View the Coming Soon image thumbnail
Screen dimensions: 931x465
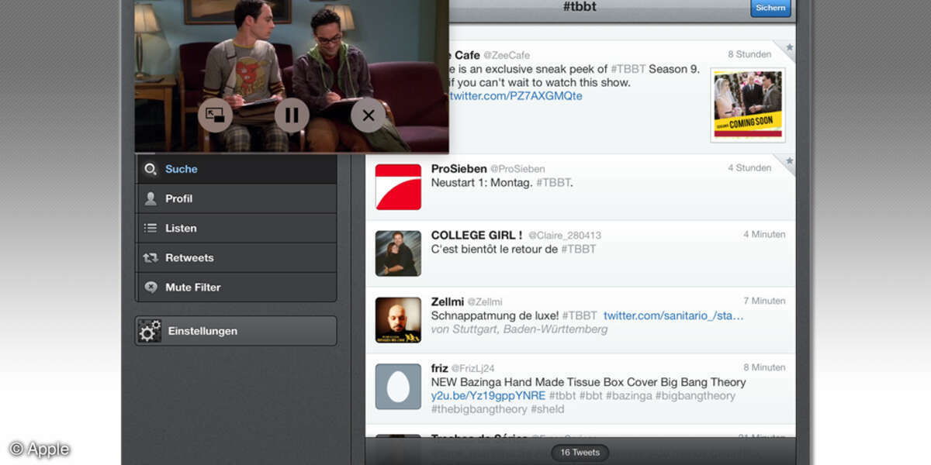748,105
